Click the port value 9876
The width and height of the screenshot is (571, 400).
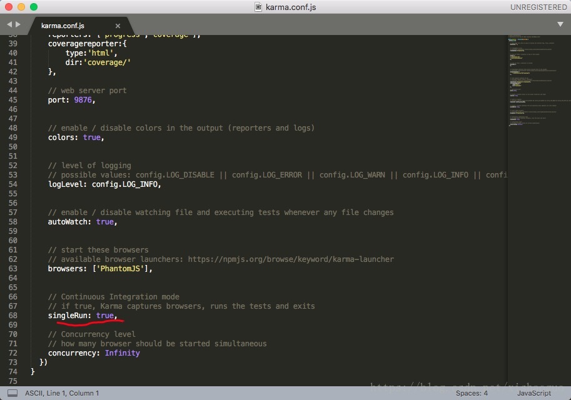[83, 100]
